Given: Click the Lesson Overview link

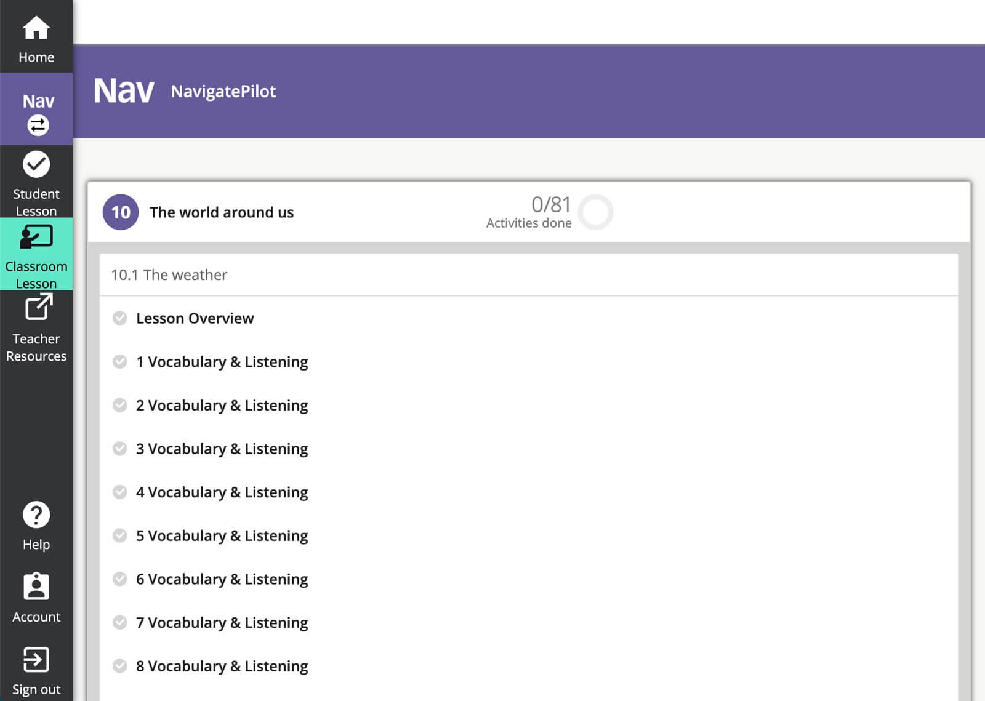Looking at the screenshot, I should 195,318.
